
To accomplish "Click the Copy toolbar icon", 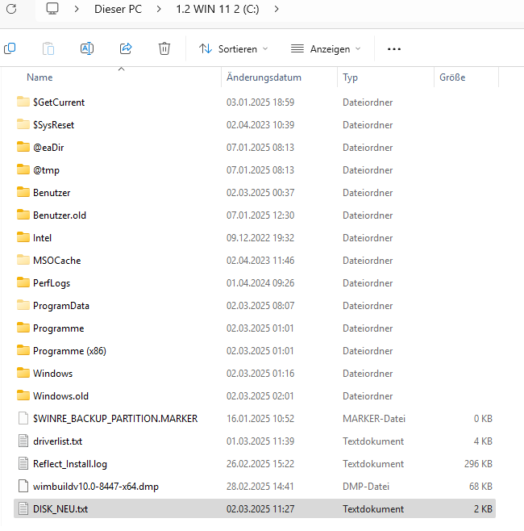I will click(x=10, y=48).
